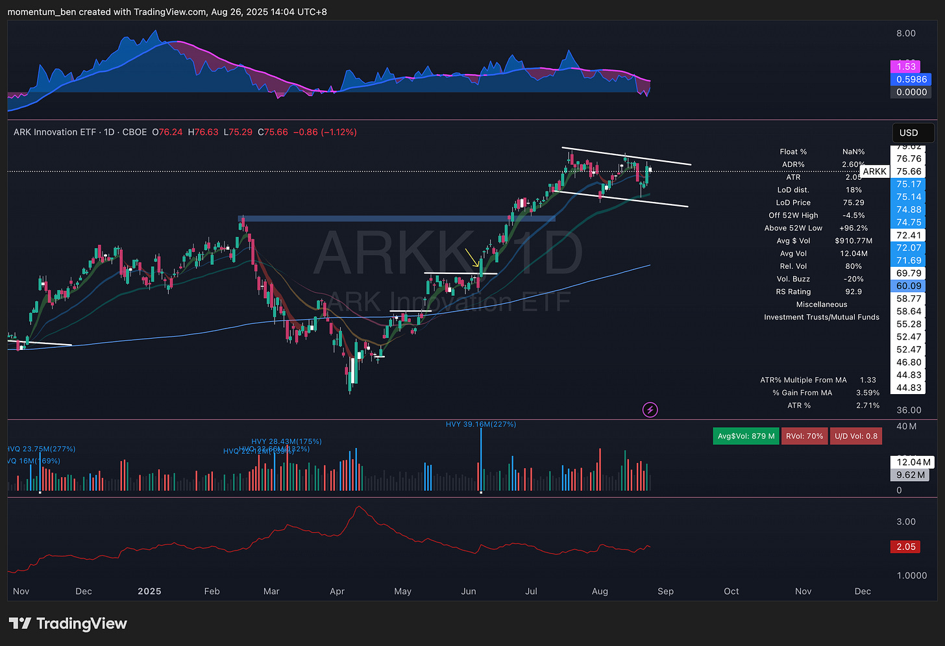Select the ARK Innovation ETF · 1D · CBOE title
This screenshot has height=646, width=945.
(80, 132)
